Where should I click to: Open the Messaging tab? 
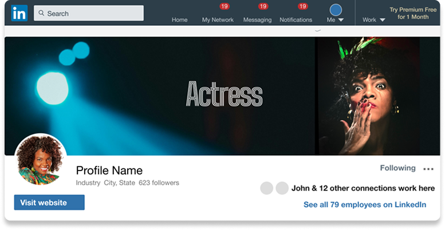tap(257, 19)
